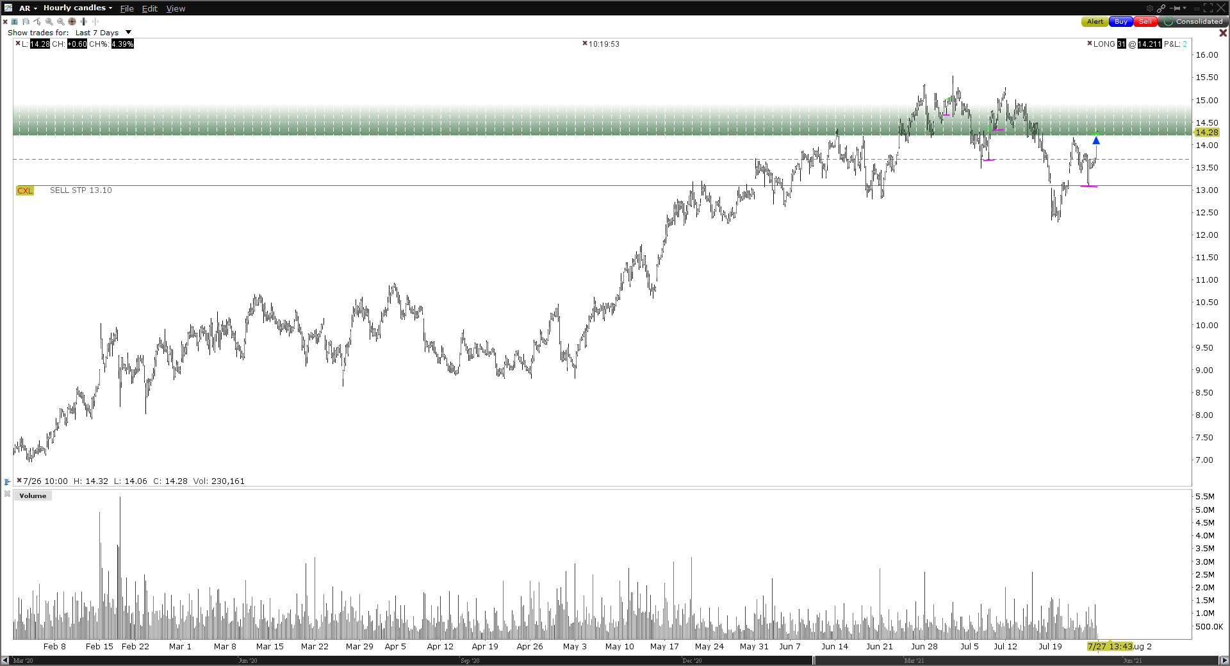
Task: Click the change value +0.60
Action: pyautogui.click(x=77, y=44)
